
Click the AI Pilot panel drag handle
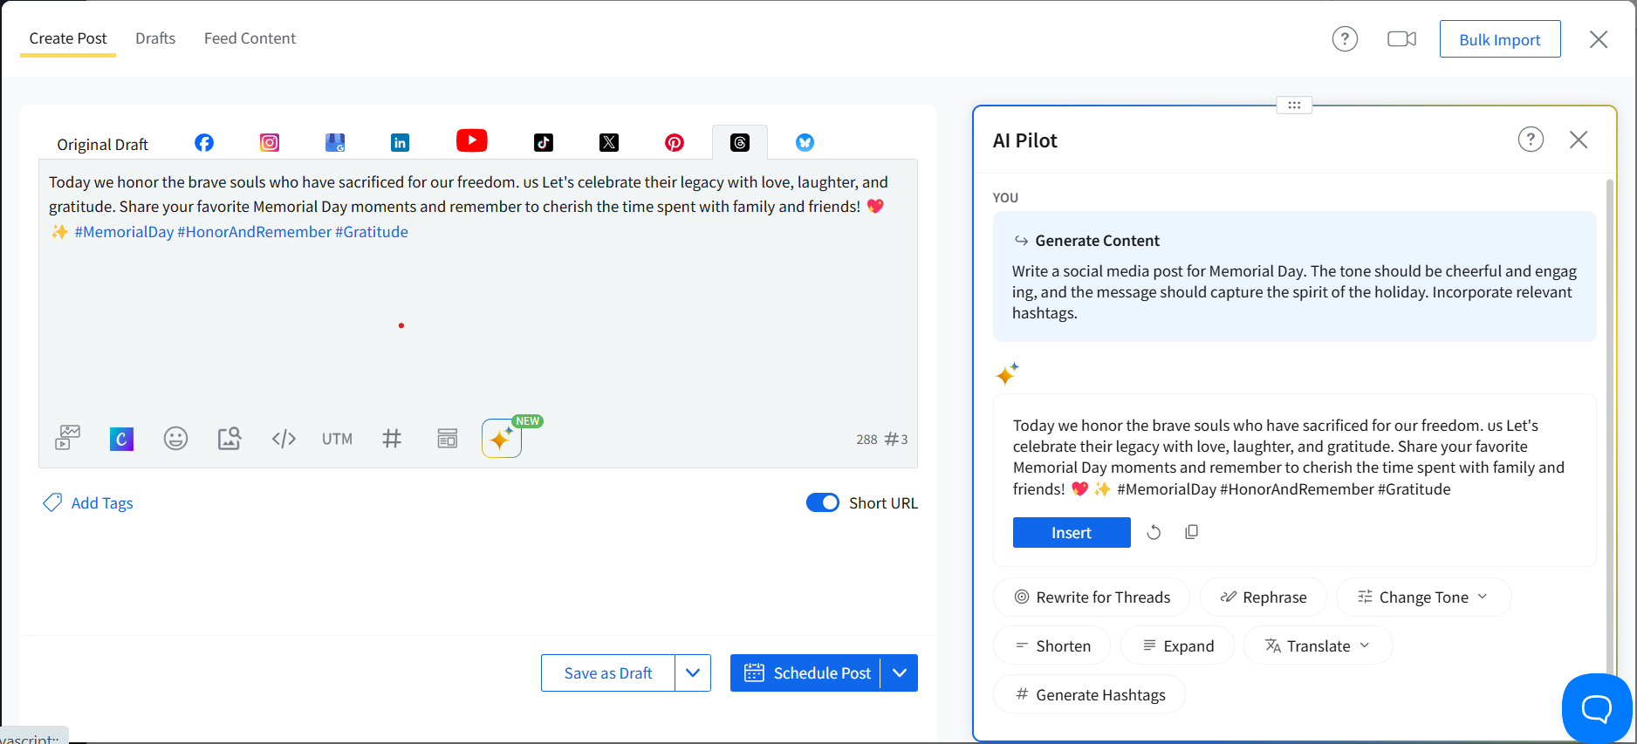pos(1294,106)
